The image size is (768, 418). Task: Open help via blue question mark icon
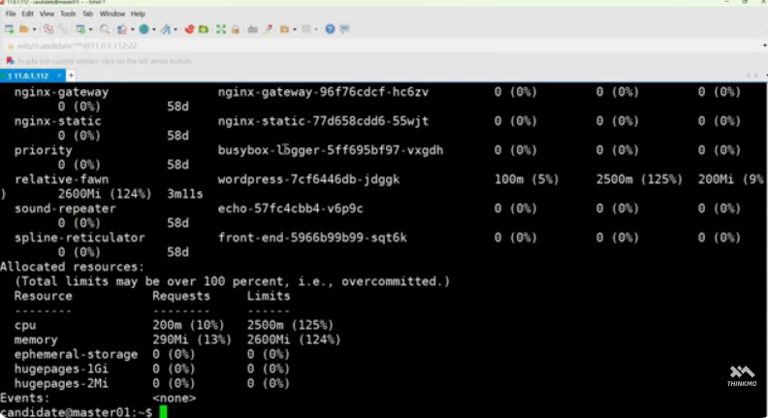point(331,30)
